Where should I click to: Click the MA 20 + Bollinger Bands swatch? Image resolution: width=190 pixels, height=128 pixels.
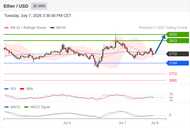tap(6, 28)
